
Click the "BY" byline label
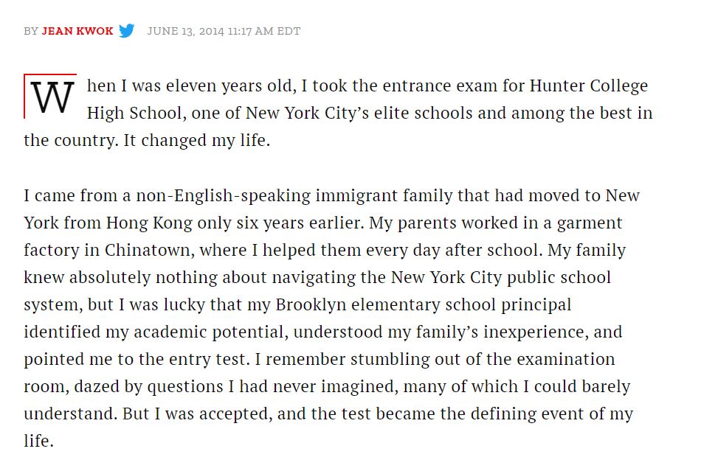(x=31, y=31)
